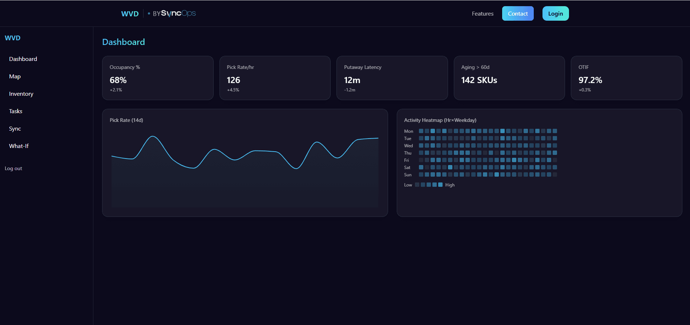
Task: Click the WVD sidebar title
Action: [x=13, y=38]
